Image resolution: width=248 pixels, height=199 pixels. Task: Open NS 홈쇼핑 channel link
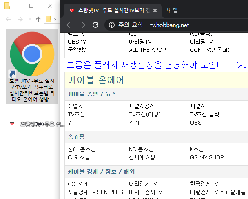coord(141,149)
